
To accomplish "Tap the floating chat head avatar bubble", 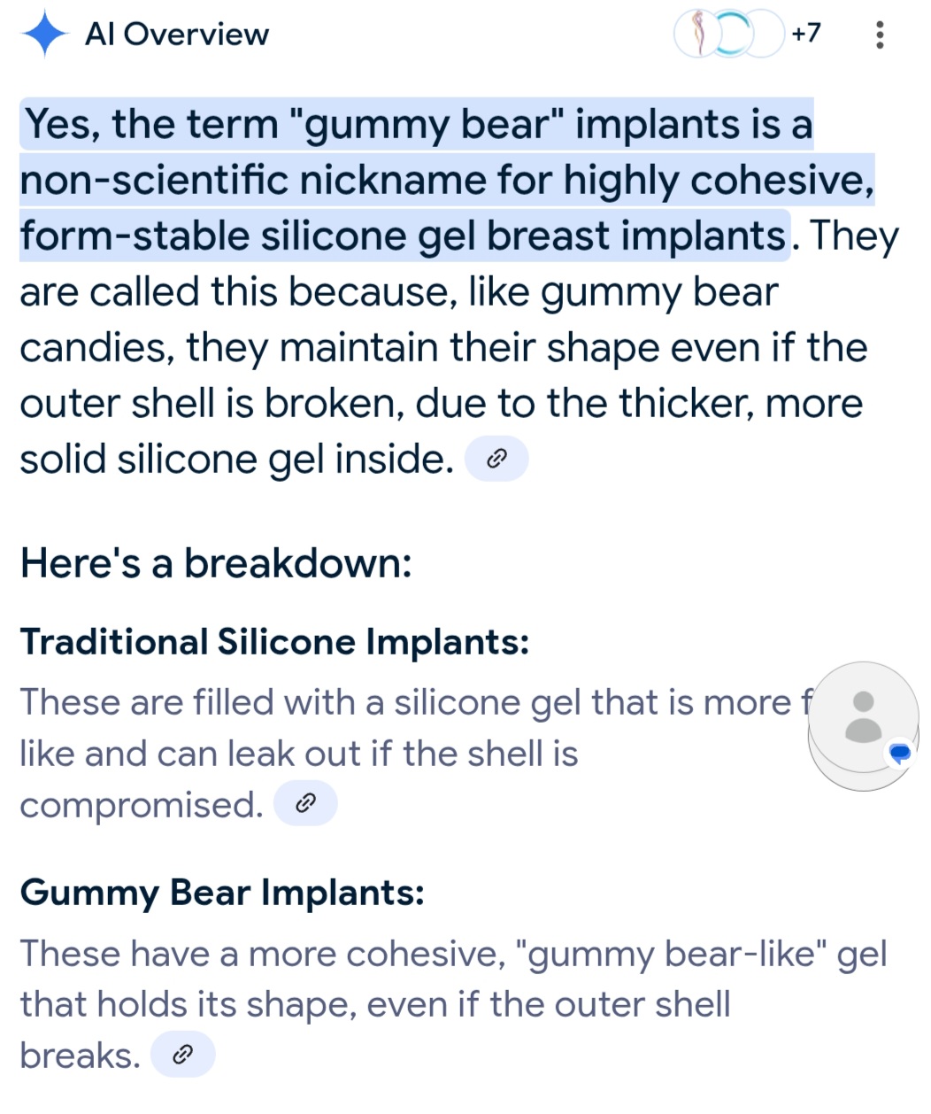I will (x=864, y=726).
